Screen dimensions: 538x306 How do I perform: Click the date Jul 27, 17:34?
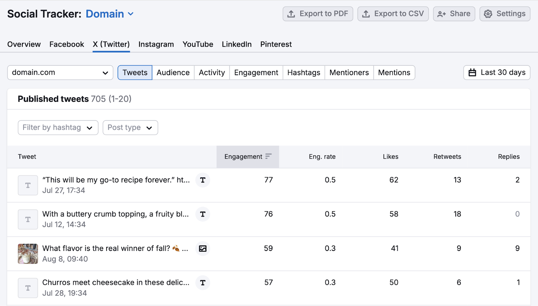(64, 191)
